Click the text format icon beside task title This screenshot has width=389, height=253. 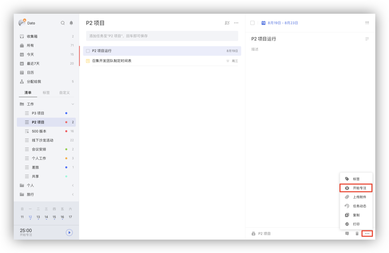pos(367,39)
